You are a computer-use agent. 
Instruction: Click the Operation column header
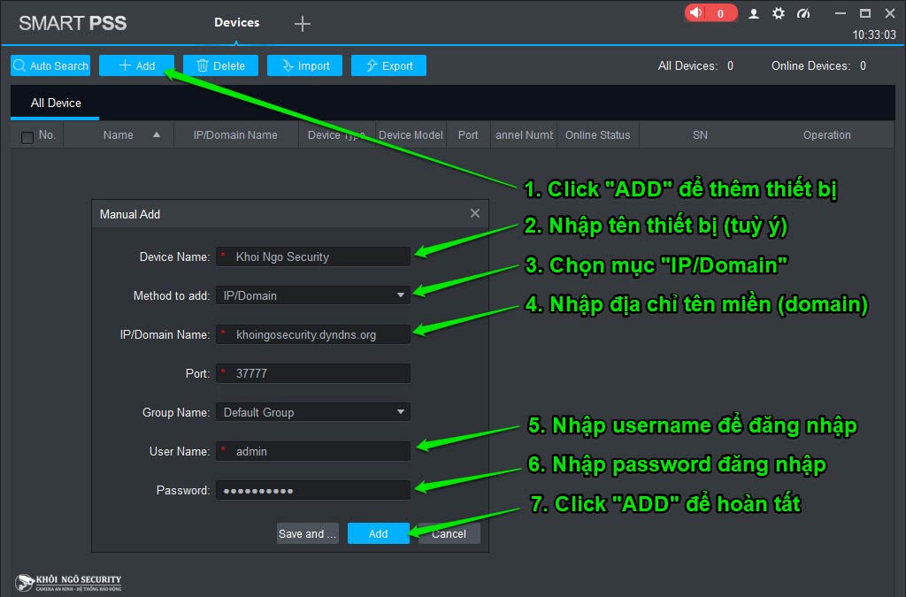pyautogui.click(x=827, y=135)
